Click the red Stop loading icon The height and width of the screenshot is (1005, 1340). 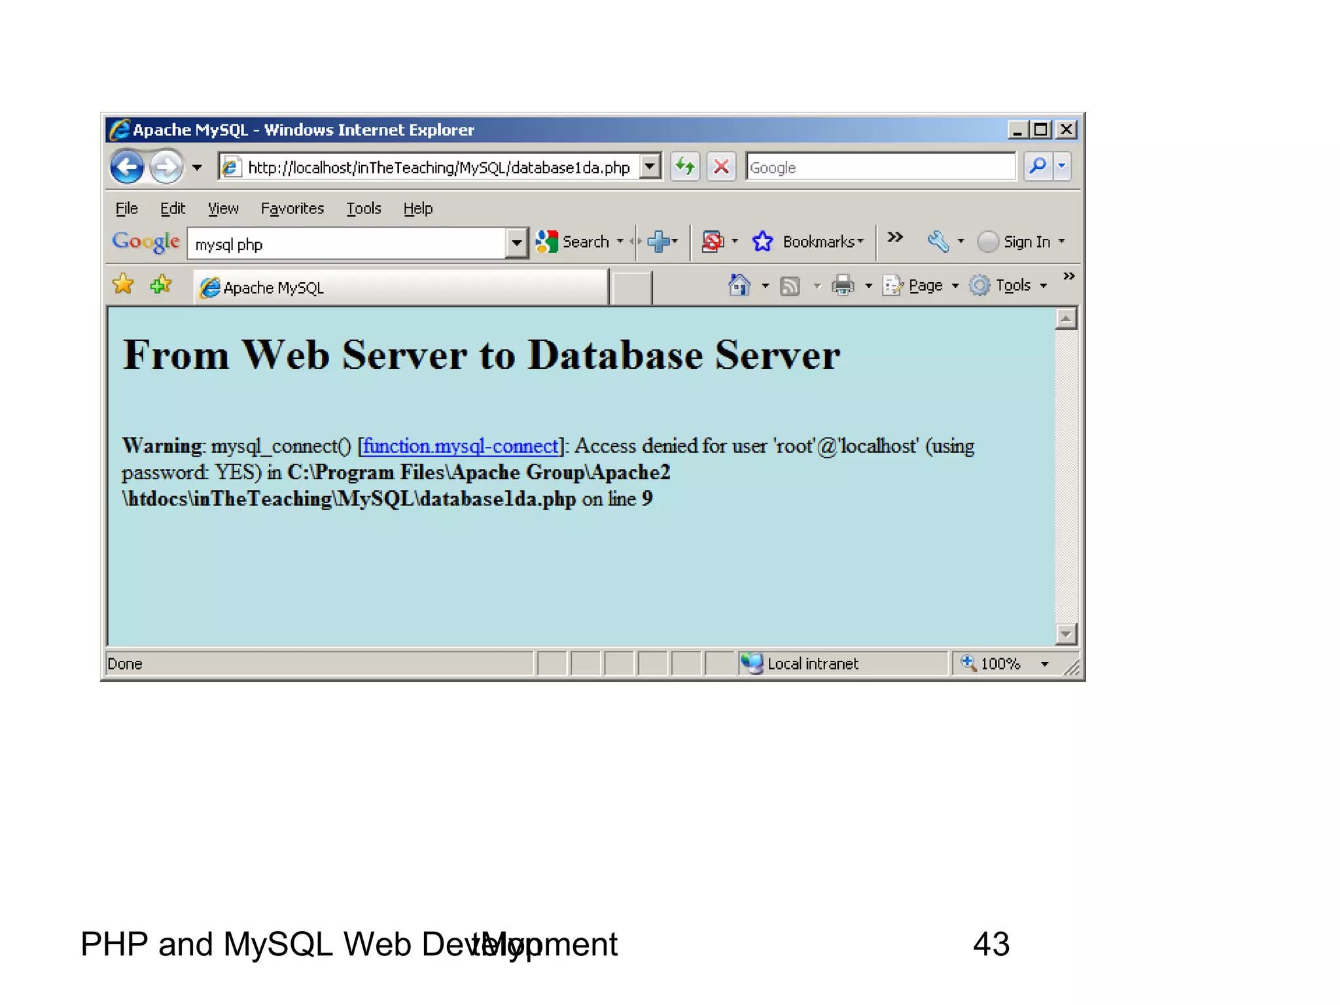(721, 167)
